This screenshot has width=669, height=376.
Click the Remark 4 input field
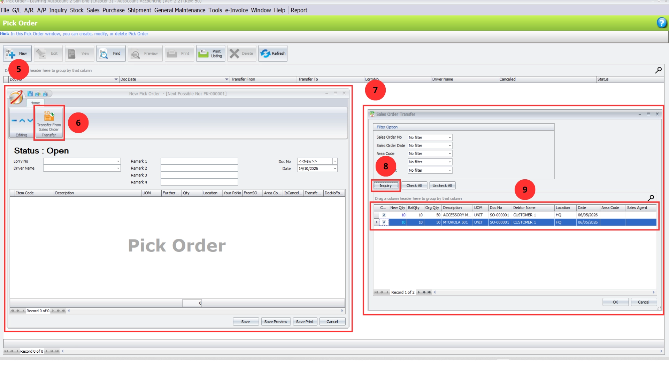pos(199,182)
